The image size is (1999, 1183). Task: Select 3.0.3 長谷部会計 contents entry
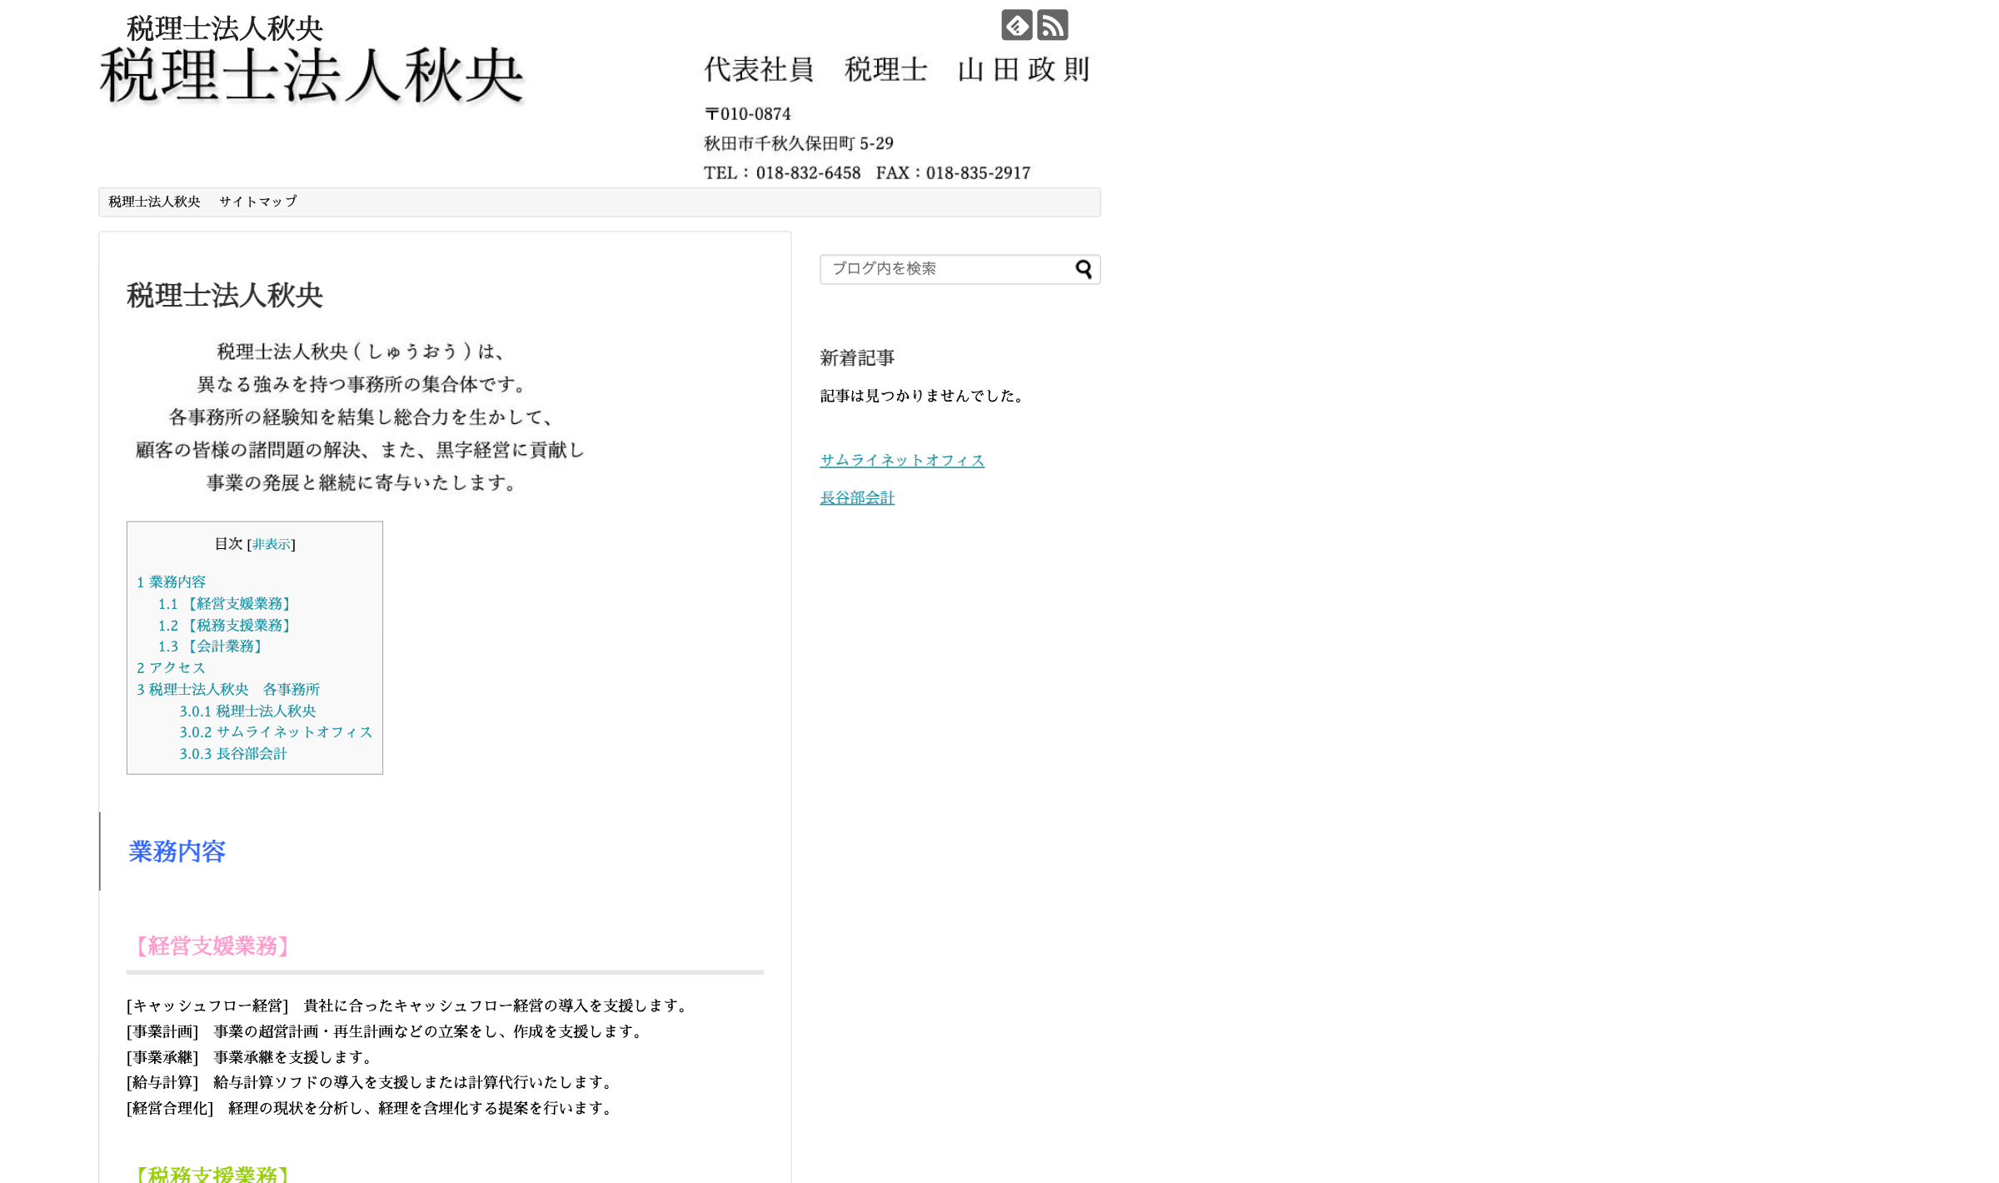point(232,754)
